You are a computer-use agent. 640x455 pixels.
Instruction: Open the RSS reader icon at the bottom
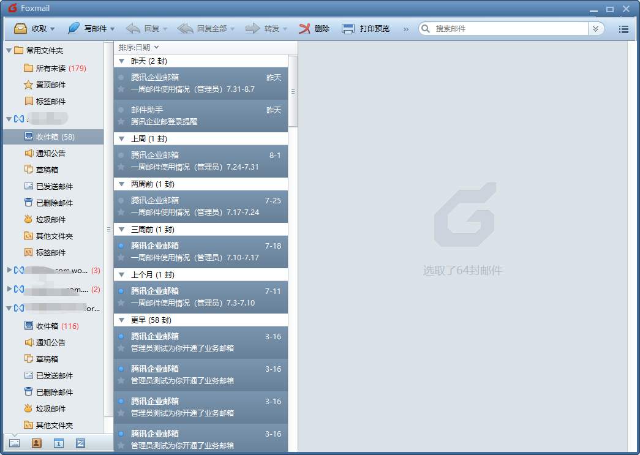pyautogui.click(x=80, y=443)
